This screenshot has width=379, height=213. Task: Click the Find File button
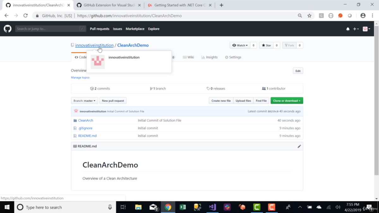coord(261,101)
